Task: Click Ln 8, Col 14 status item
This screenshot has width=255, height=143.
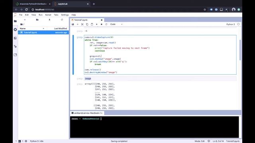Action: click(x=218, y=141)
